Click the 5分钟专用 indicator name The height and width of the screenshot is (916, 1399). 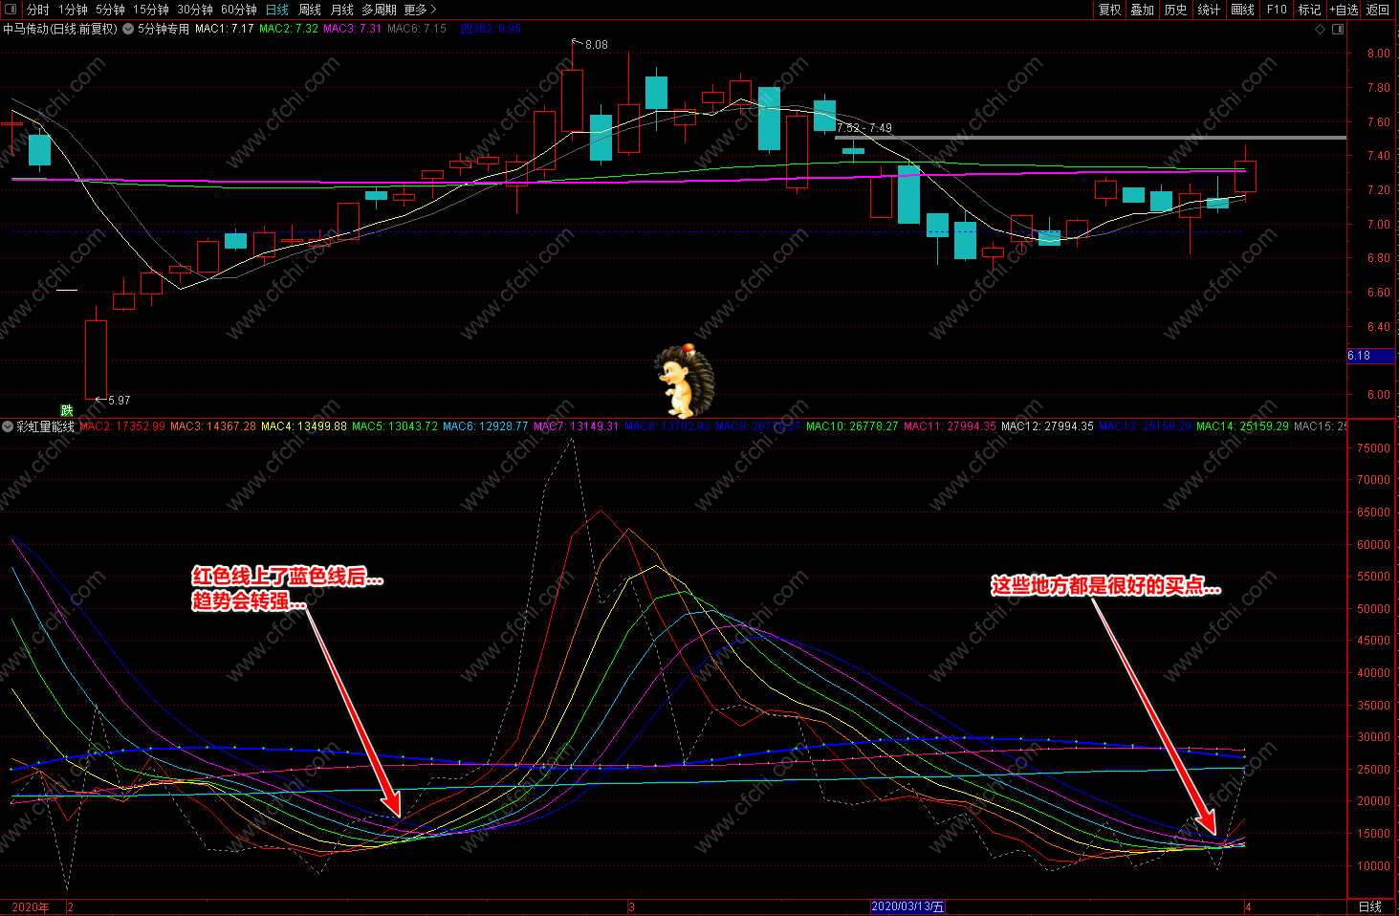(164, 29)
